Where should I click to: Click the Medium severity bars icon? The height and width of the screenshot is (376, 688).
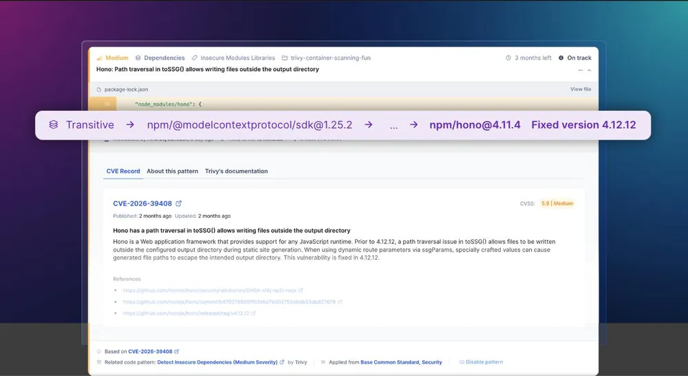(x=100, y=58)
